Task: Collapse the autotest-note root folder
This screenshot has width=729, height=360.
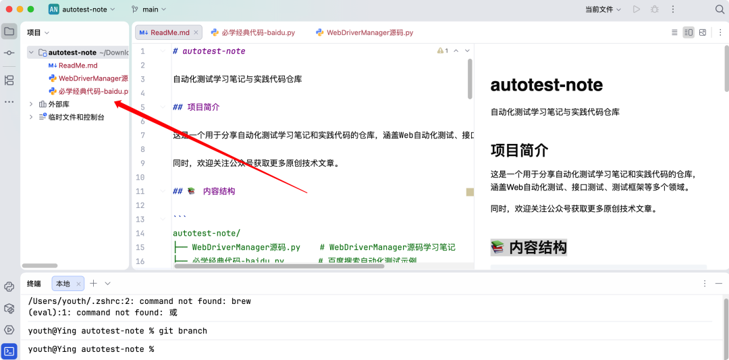Action: click(x=30, y=53)
